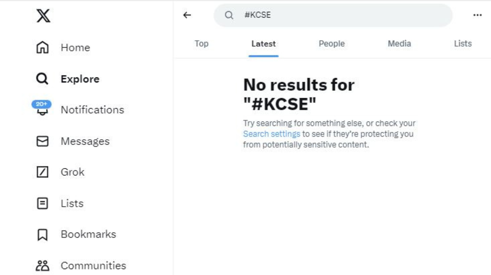Open the Grok icon
Image resolution: width=491 pixels, height=275 pixels.
click(x=42, y=172)
